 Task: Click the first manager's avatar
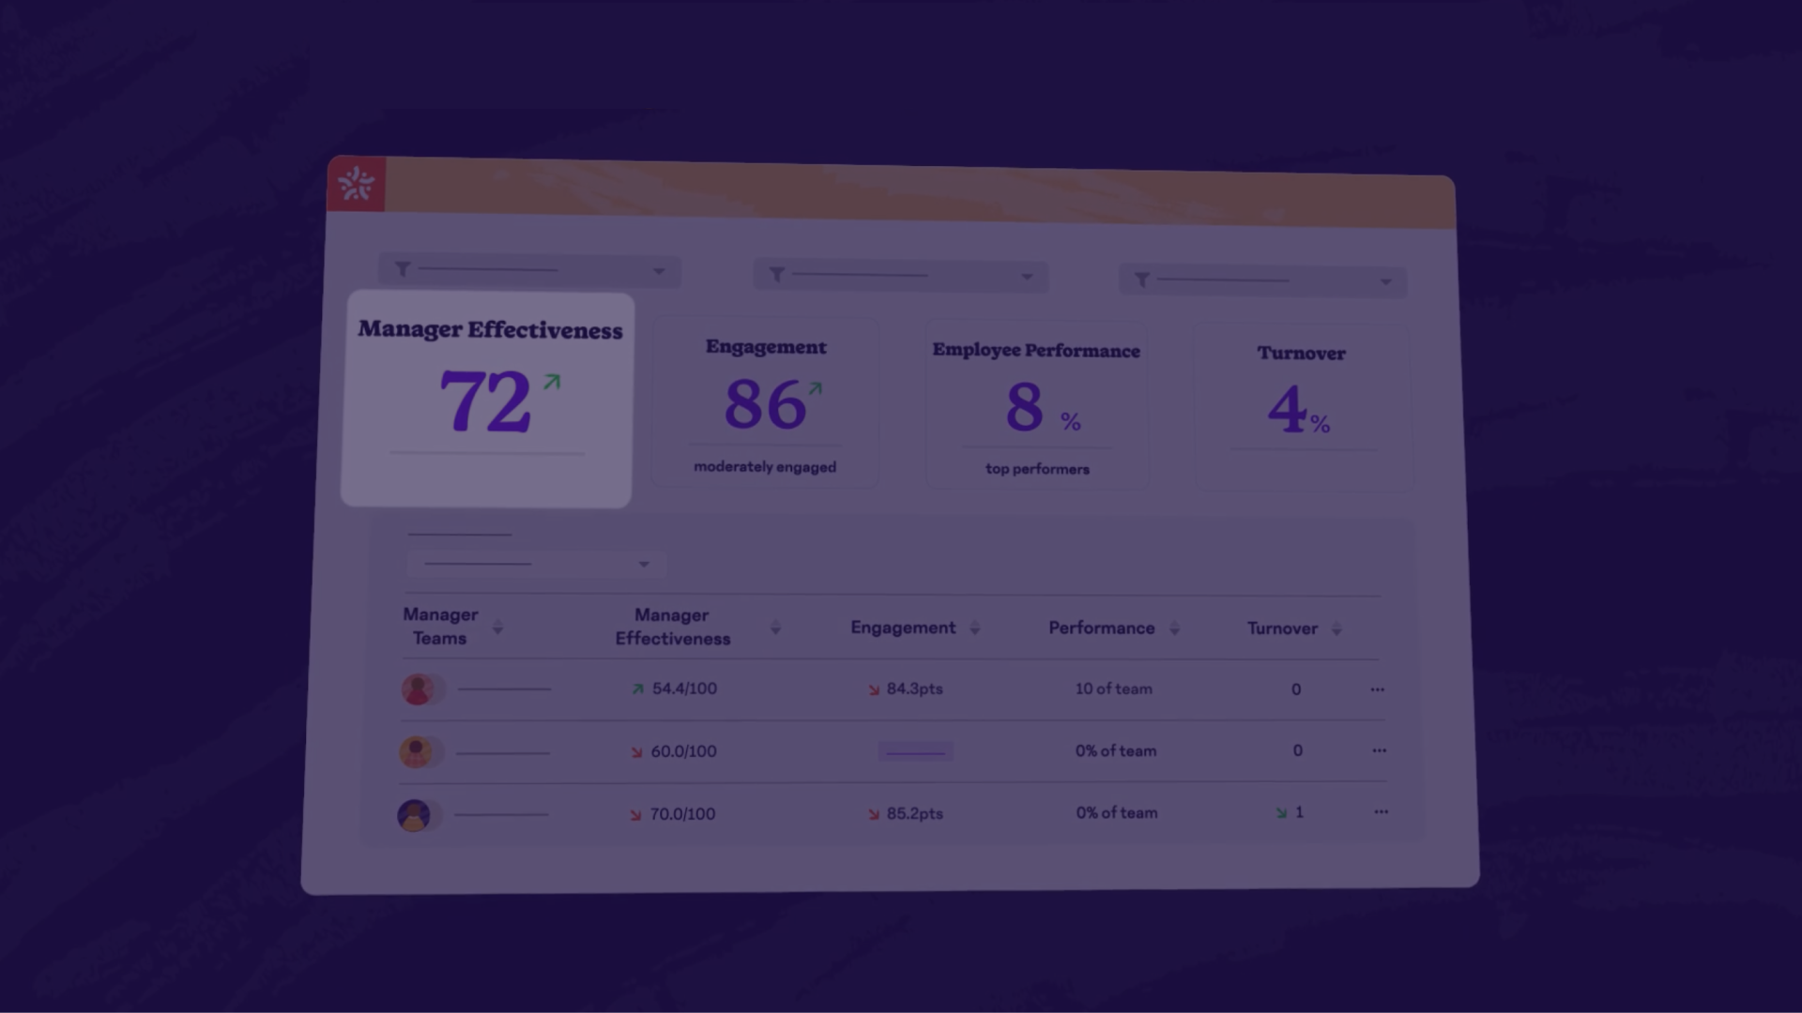pyautogui.click(x=417, y=689)
